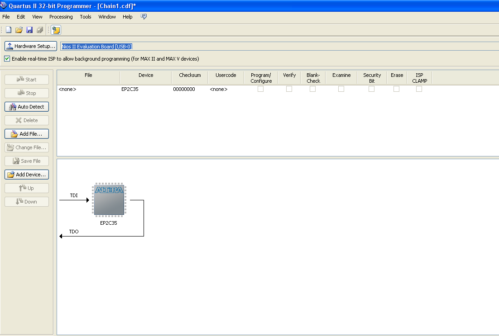
Task: Click the Open folder toolbar icon
Action: 19,30
